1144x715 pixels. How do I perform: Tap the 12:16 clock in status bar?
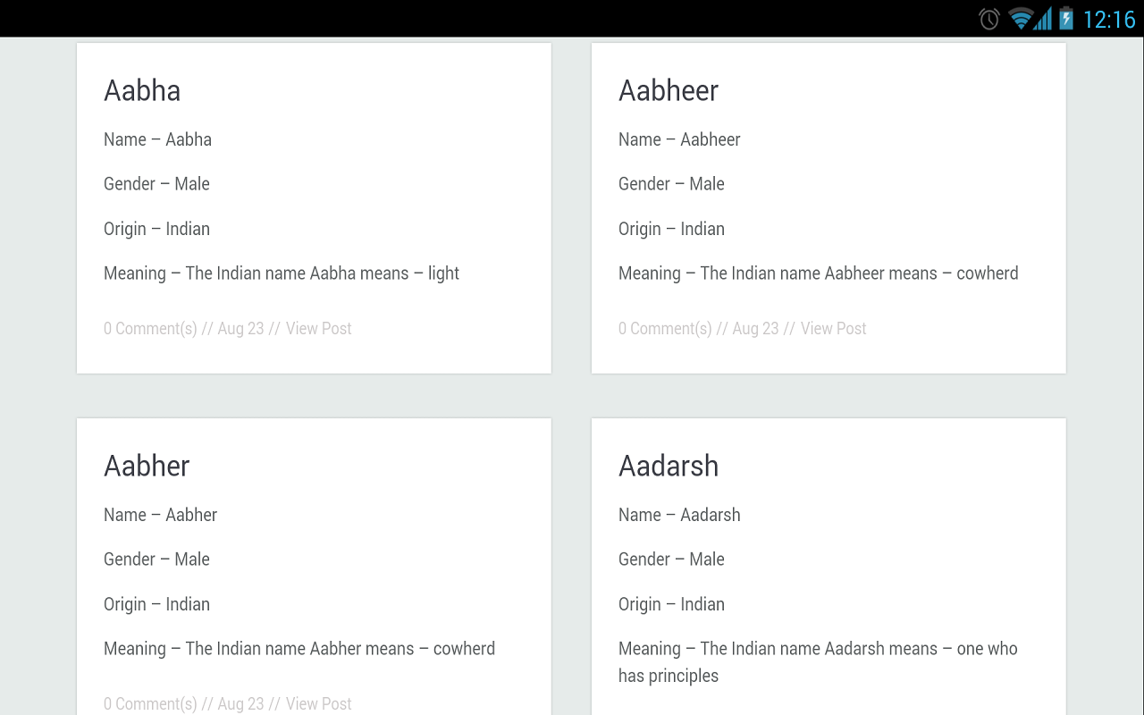[1108, 19]
